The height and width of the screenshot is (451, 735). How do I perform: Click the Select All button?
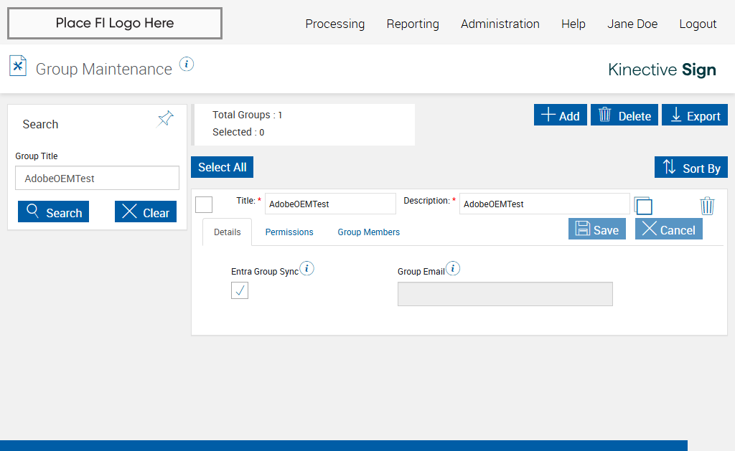[222, 167]
